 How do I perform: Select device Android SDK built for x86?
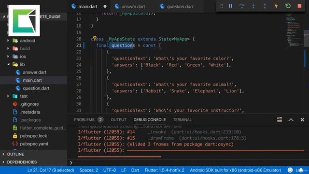pyautogui.click(x=236, y=170)
